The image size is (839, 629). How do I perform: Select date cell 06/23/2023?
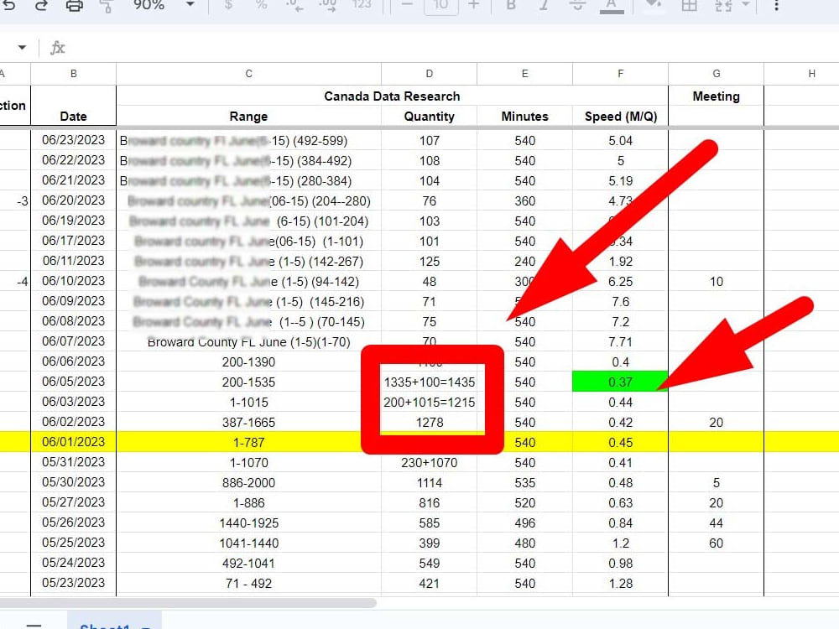tap(73, 140)
